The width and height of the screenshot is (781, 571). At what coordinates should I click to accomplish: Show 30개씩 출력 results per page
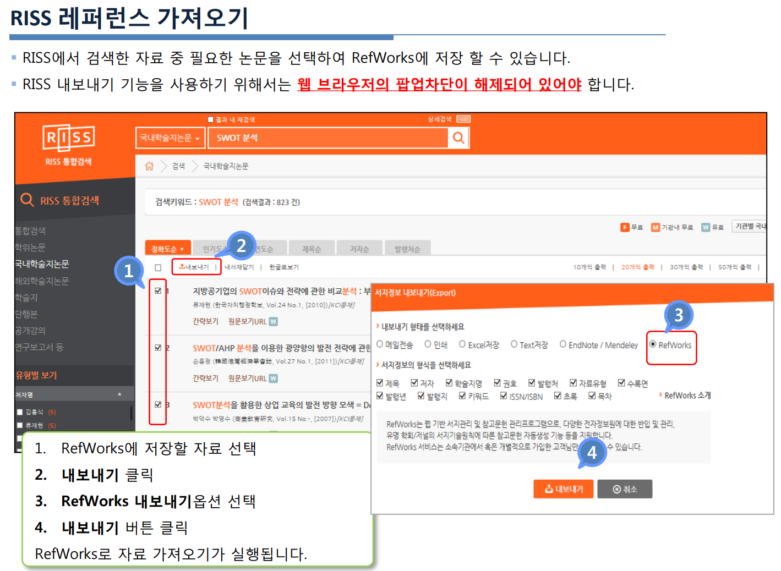coord(686,267)
